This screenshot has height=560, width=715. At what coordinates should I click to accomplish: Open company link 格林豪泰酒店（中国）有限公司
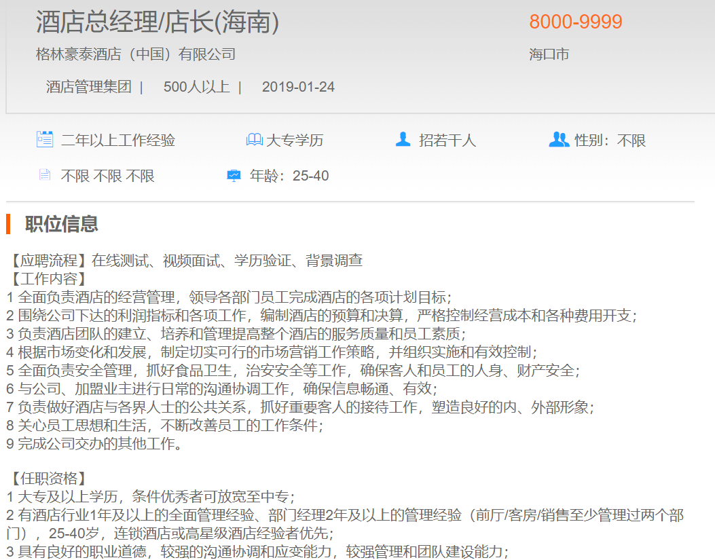[x=135, y=54]
